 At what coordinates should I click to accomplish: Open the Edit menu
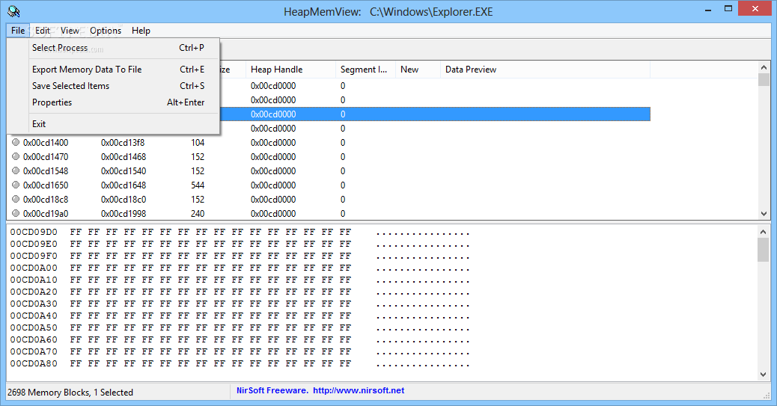pyautogui.click(x=42, y=30)
